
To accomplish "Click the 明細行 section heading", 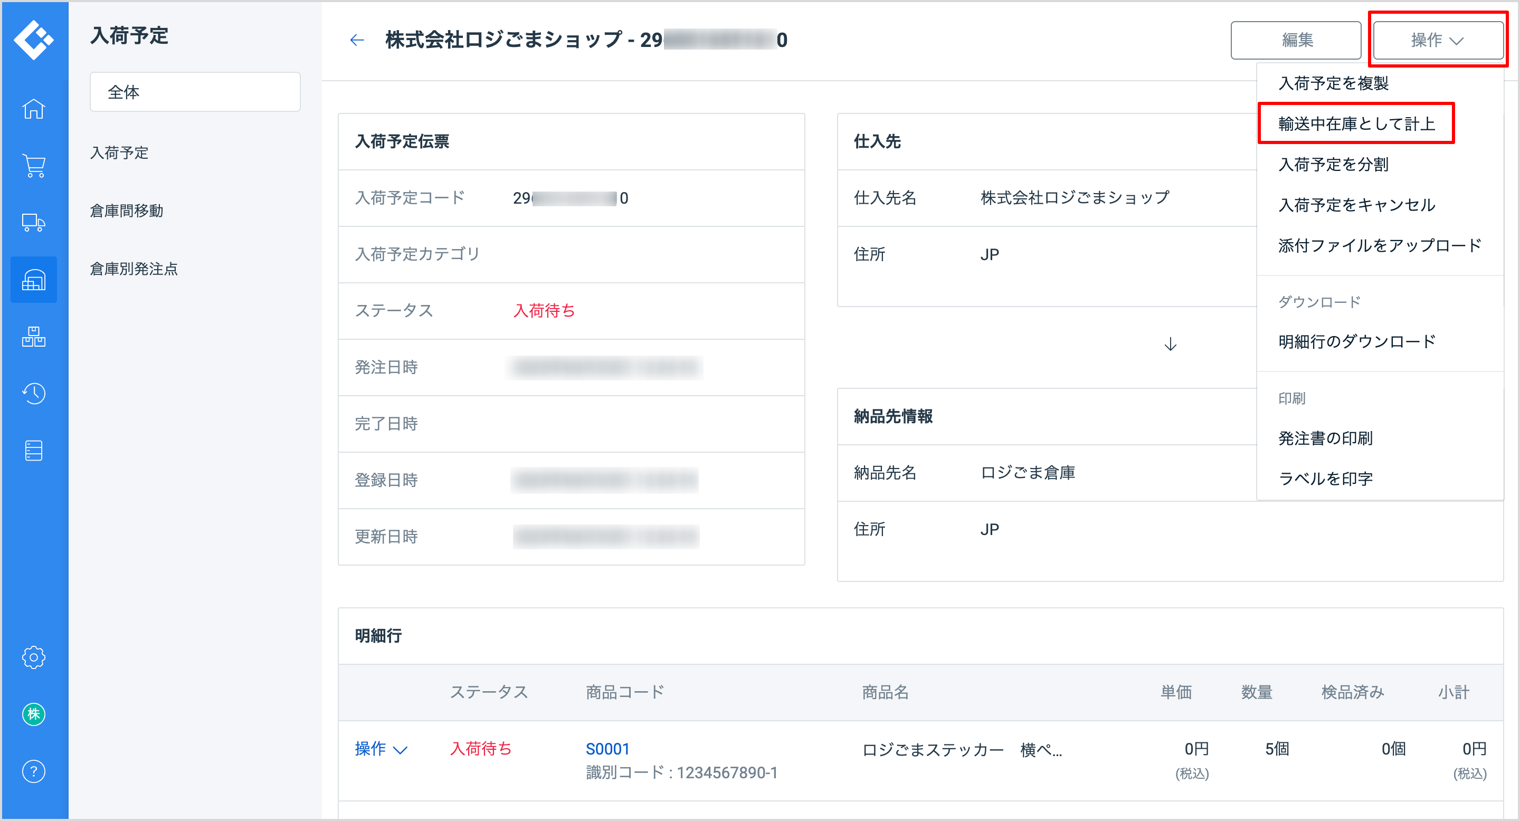I will tap(378, 636).
